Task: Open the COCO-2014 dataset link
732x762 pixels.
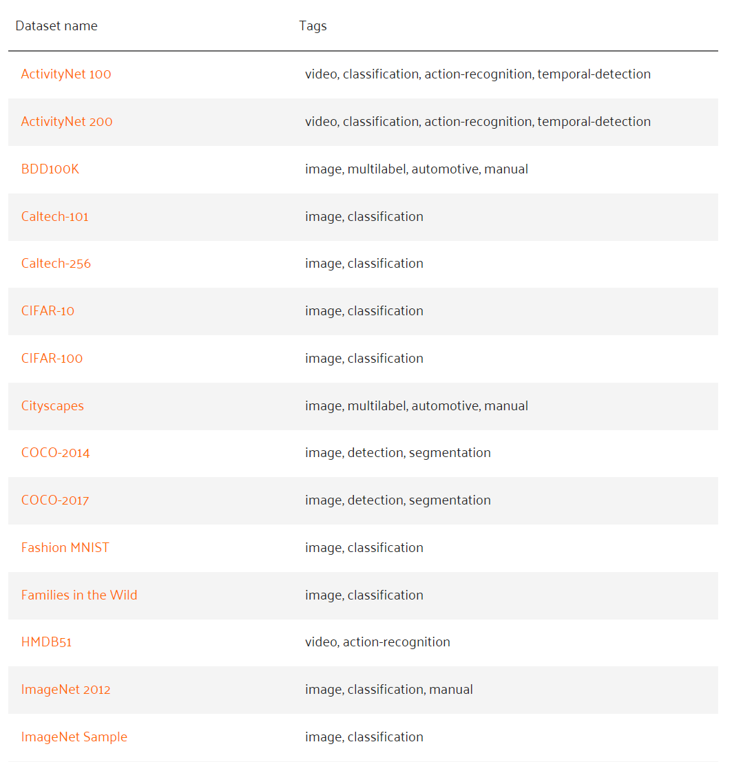Action: tap(55, 453)
